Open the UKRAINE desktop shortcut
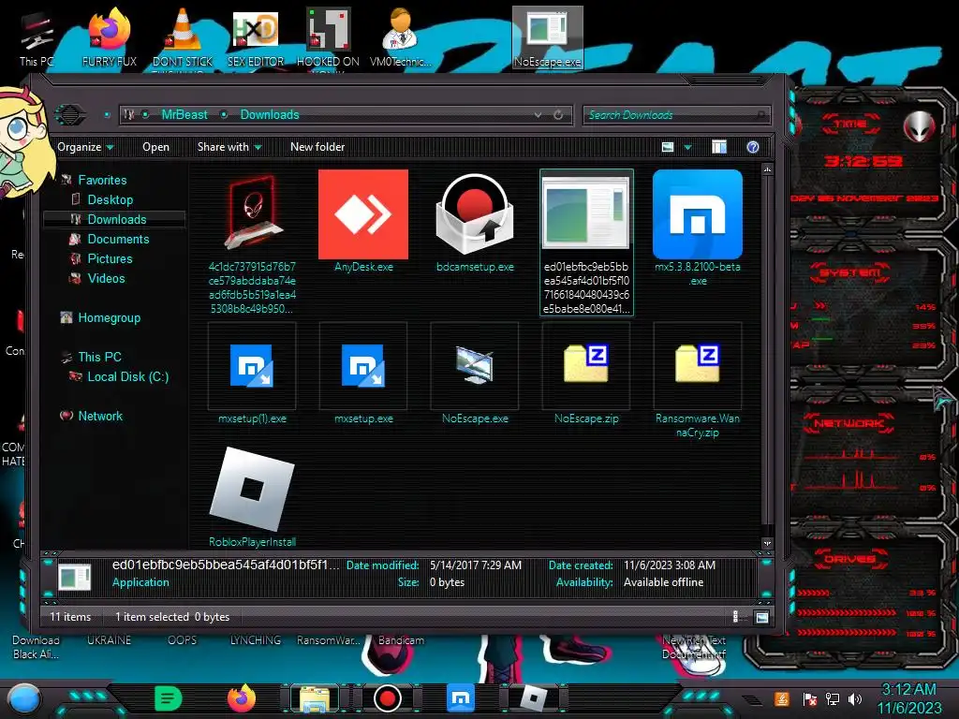Screen dimensions: 959x719 [109, 640]
